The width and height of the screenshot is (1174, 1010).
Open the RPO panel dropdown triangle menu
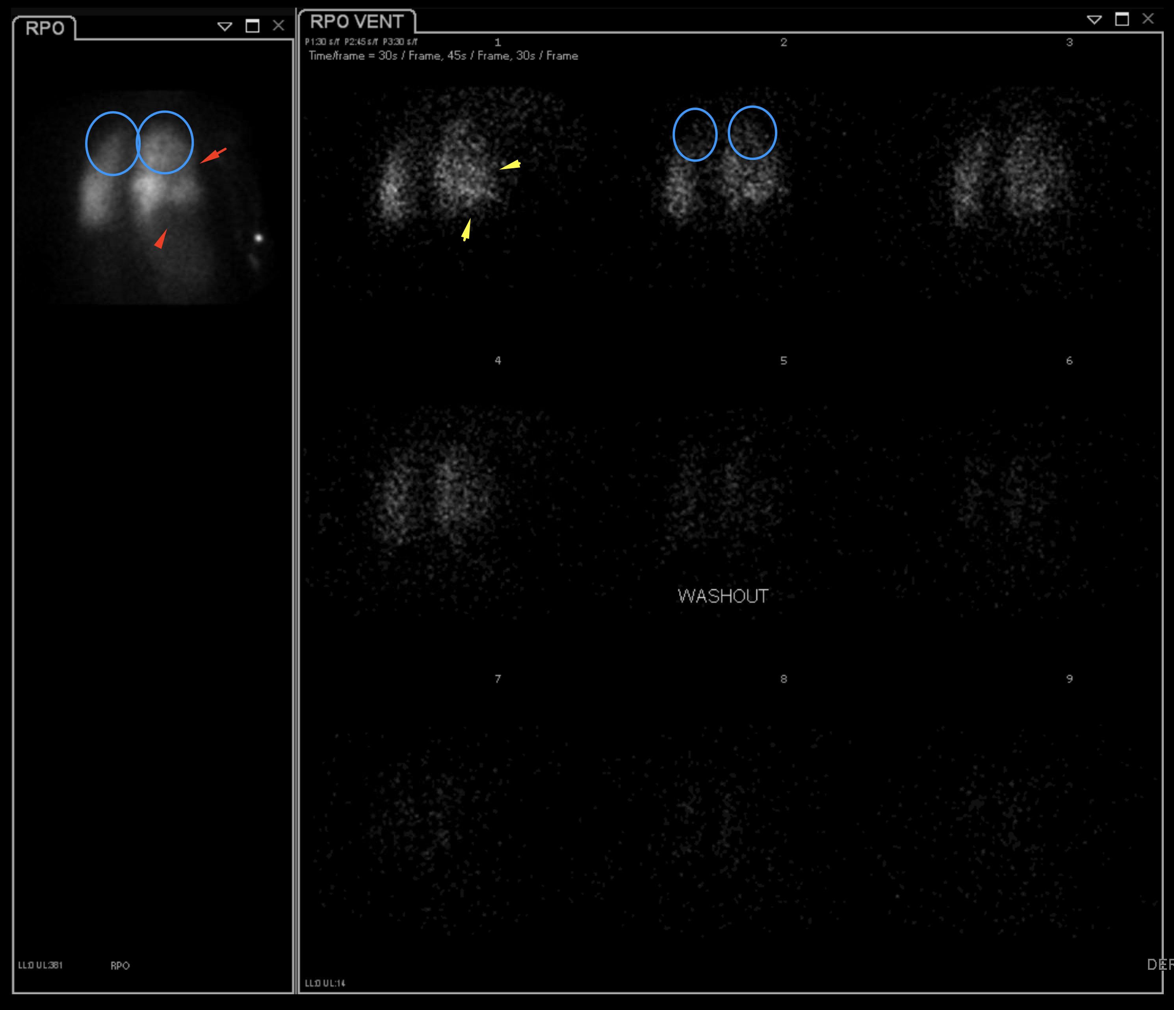225,26
